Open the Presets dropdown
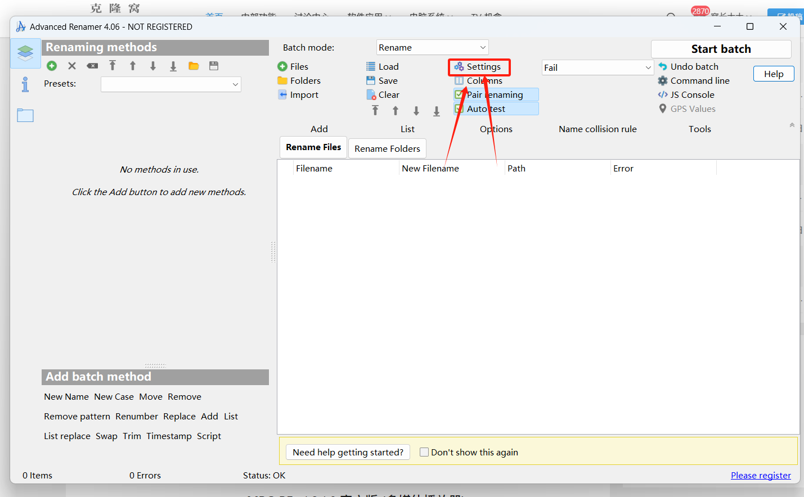Screen dimensions: 804x497 (x=171, y=84)
